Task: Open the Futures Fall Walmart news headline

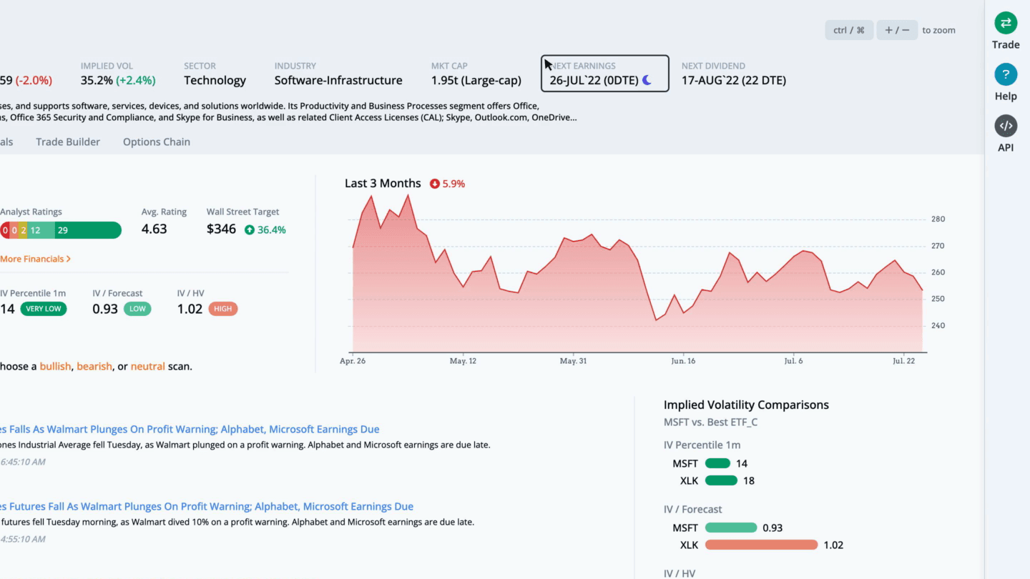Action: (x=207, y=506)
